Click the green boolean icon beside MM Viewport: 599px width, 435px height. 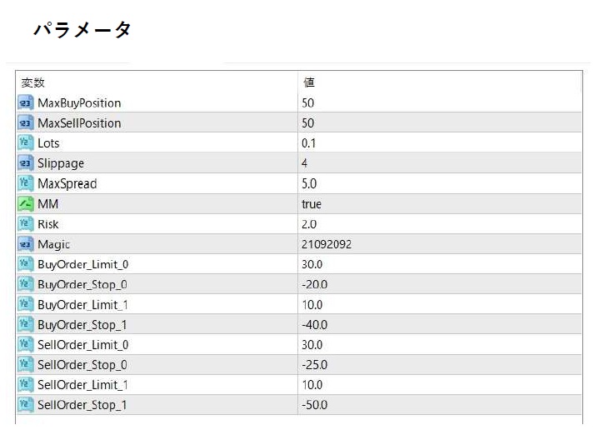[25, 204]
